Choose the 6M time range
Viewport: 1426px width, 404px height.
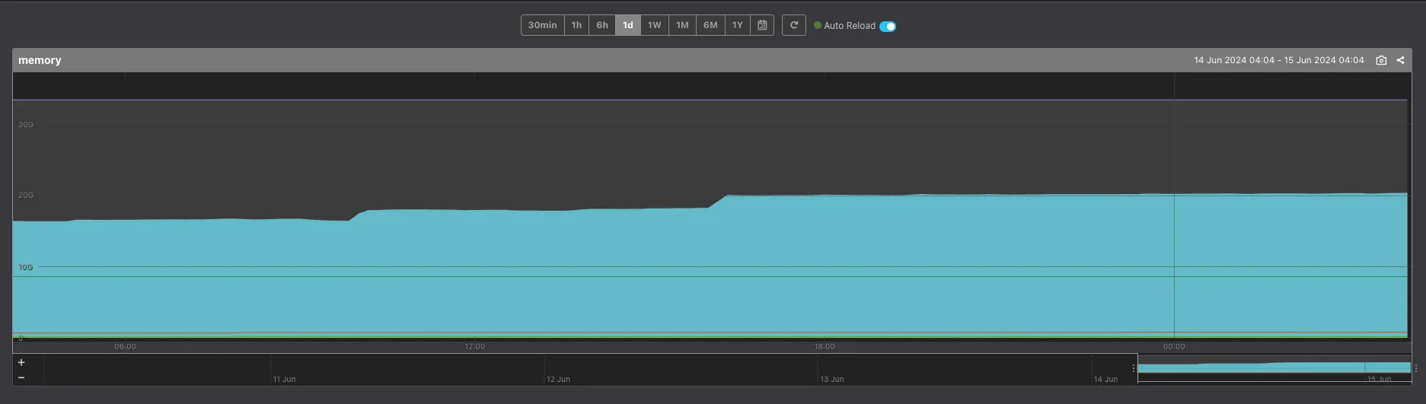pos(710,25)
